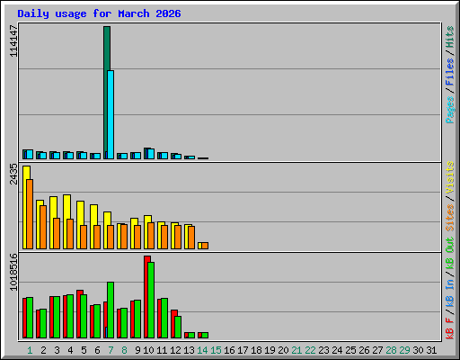Click day label 31 on the x-axis

431,350
